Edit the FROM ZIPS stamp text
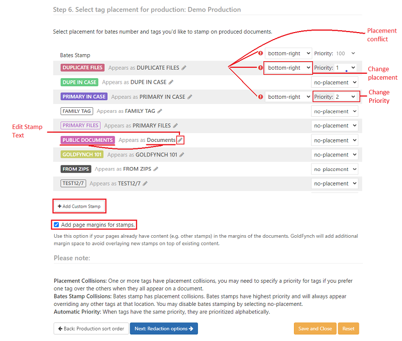Screen dimensions: 402x341 point(156,169)
